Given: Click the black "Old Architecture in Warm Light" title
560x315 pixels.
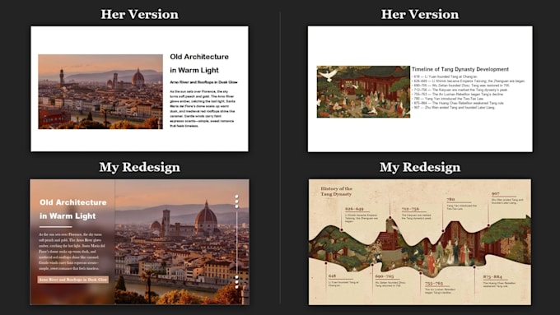Looking at the screenshot, I should 199,63.
